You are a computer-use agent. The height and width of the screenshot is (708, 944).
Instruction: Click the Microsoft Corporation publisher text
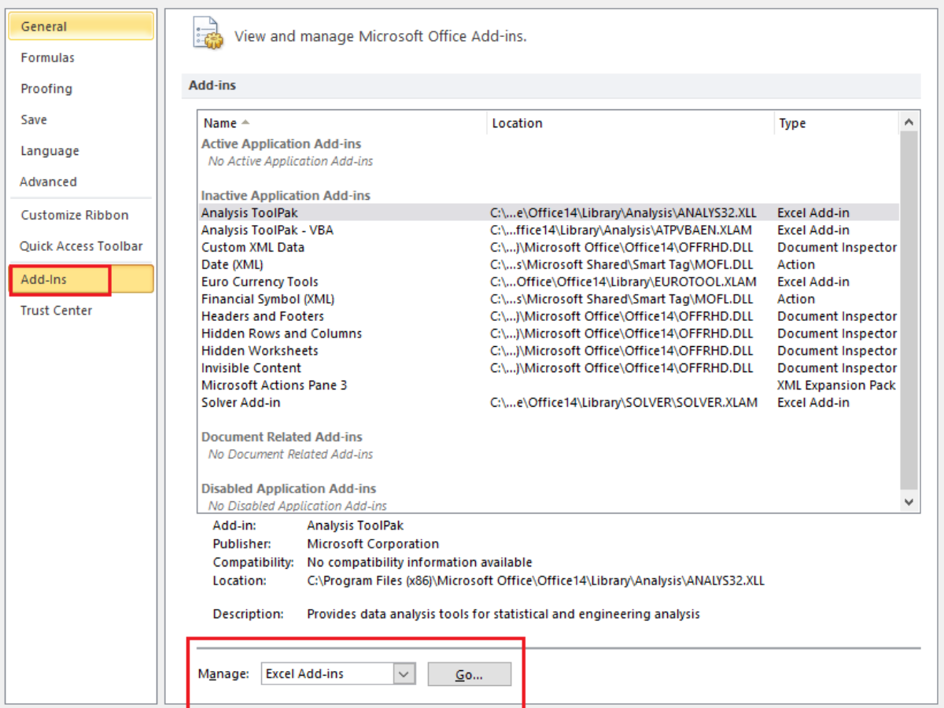[373, 544]
